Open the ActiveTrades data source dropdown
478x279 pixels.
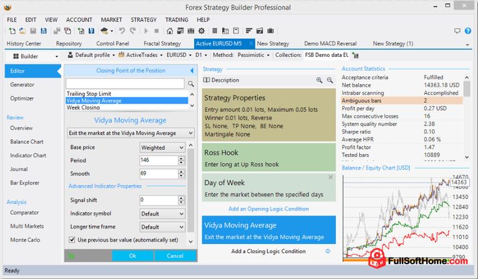(140, 55)
